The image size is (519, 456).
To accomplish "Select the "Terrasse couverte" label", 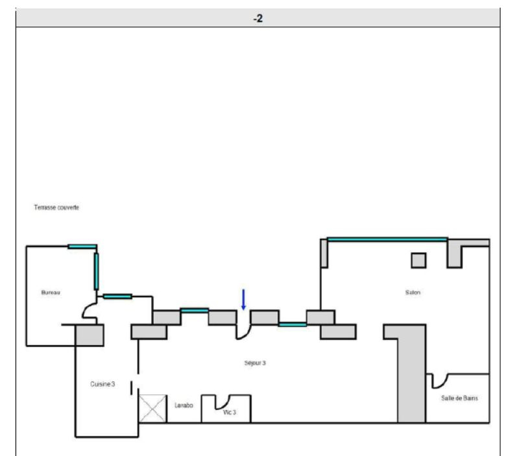I will click(x=56, y=208).
